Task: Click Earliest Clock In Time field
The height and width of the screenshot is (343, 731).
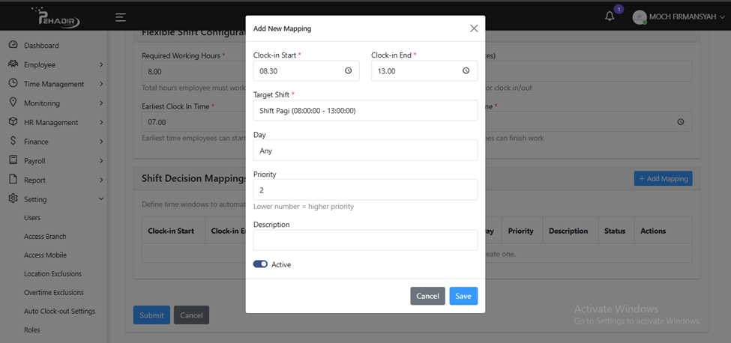Action: click(x=193, y=122)
